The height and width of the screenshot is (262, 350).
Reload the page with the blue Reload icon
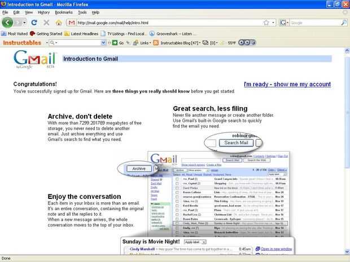click(x=34, y=23)
